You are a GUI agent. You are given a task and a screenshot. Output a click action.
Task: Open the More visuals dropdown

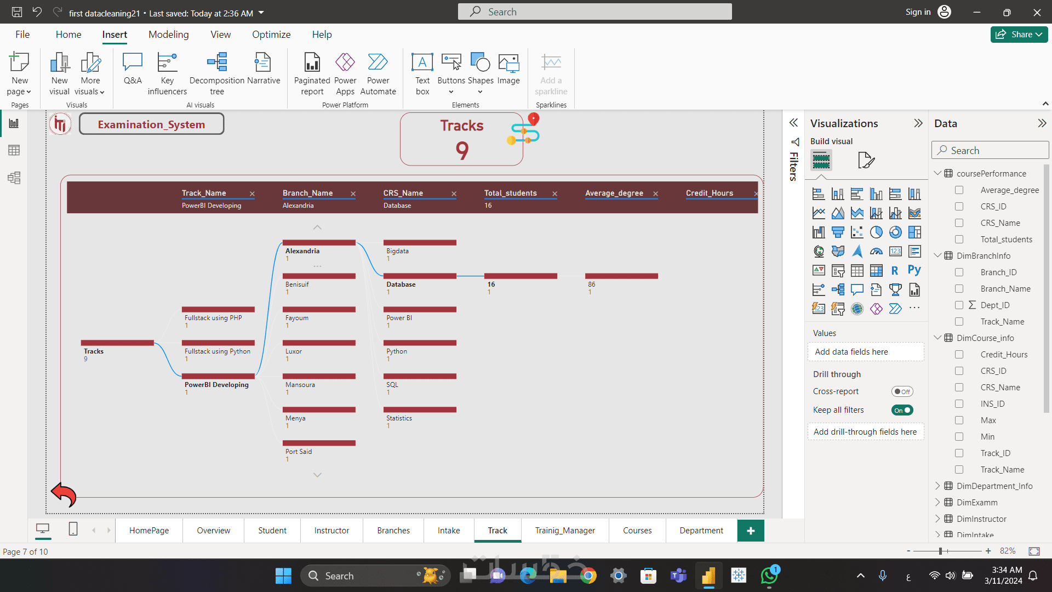(90, 73)
